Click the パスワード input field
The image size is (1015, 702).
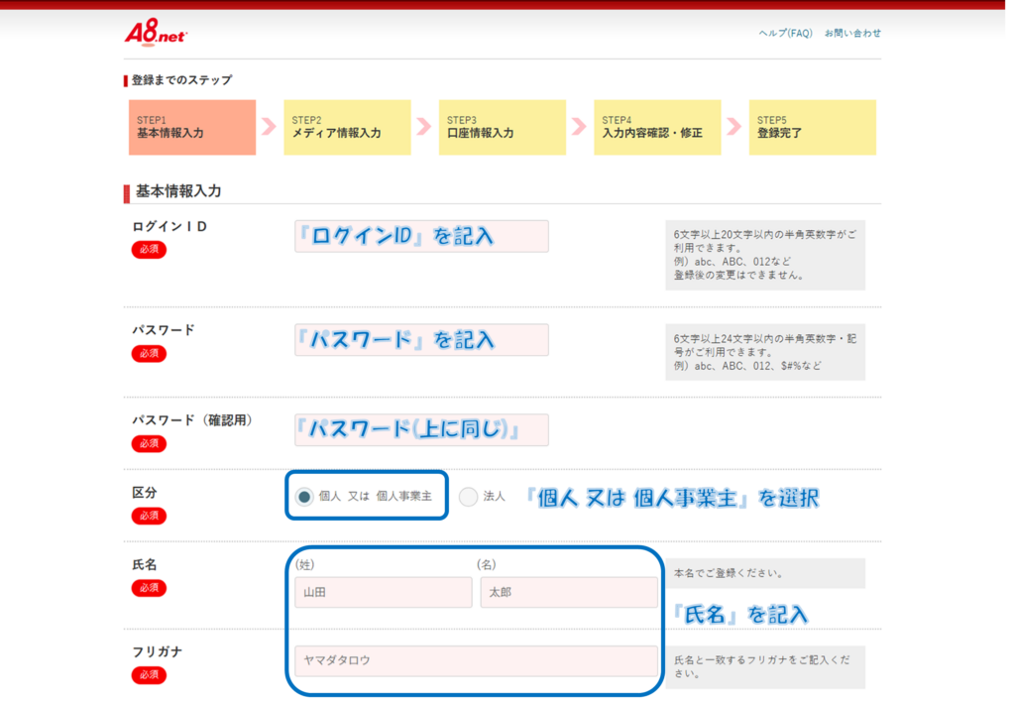click(421, 339)
